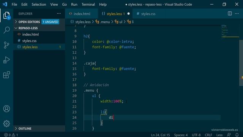Click the errors count icon in status bar

point(6,135)
